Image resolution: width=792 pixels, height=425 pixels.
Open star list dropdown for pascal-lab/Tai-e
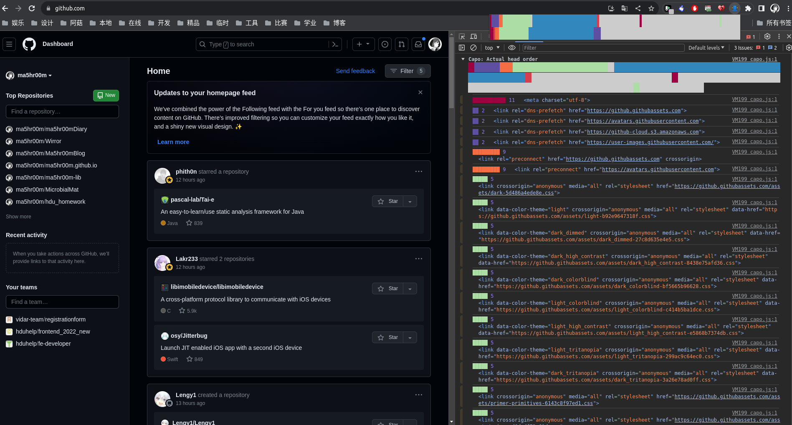[410, 201]
